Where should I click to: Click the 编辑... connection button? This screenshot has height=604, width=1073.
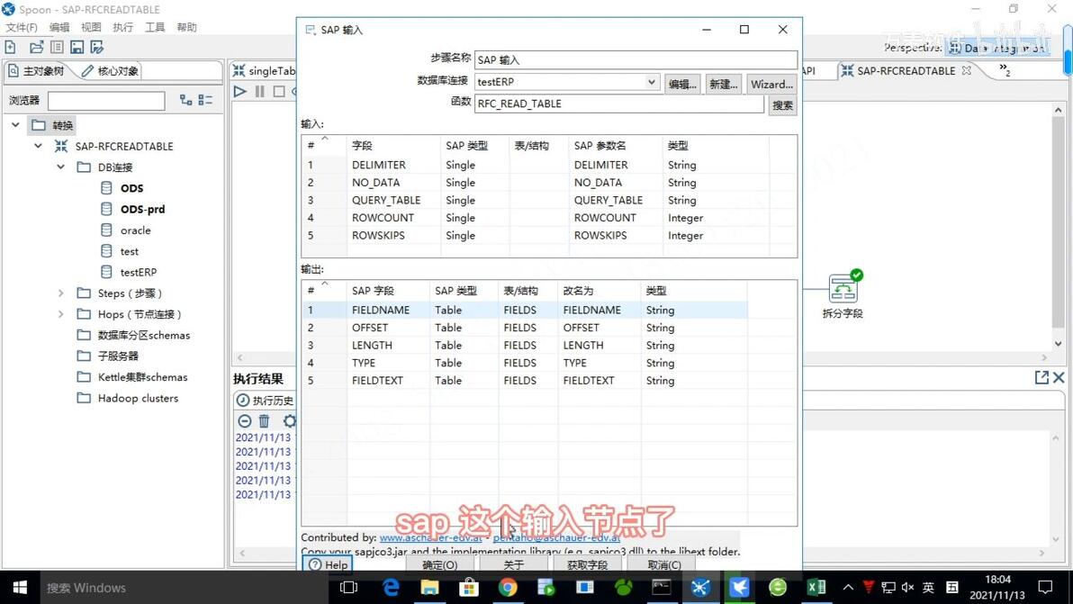pos(682,84)
